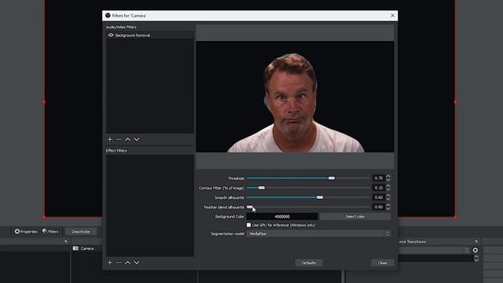Image resolution: width=503 pixels, height=283 pixels.
Task: Remove selected Effect filter with minus
Action: [x=119, y=263]
